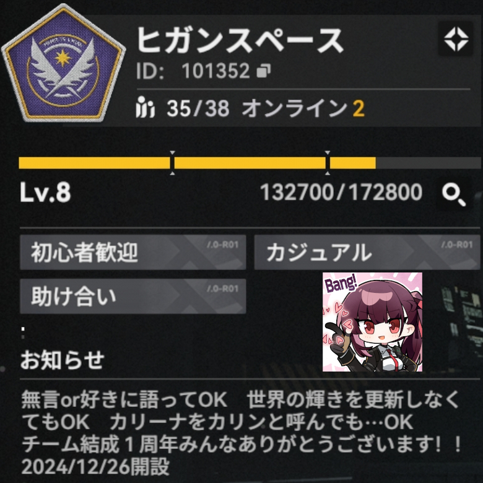Click the オンライン 2 online indicator
This screenshot has width=483, height=483.
[x=303, y=108]
